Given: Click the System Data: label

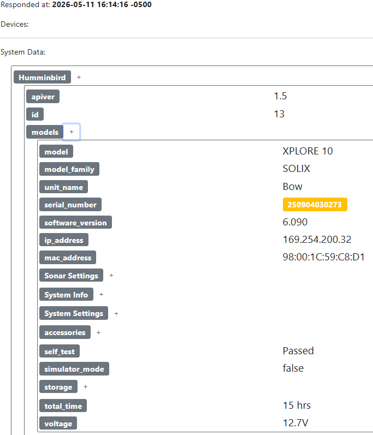Looking at the screenshot, I should tap(23, 52).
